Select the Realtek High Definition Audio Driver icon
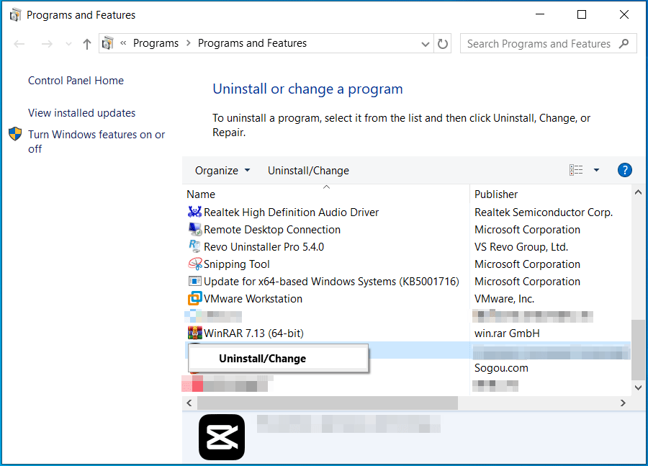 pyautogui.click(x=194, y=212)
